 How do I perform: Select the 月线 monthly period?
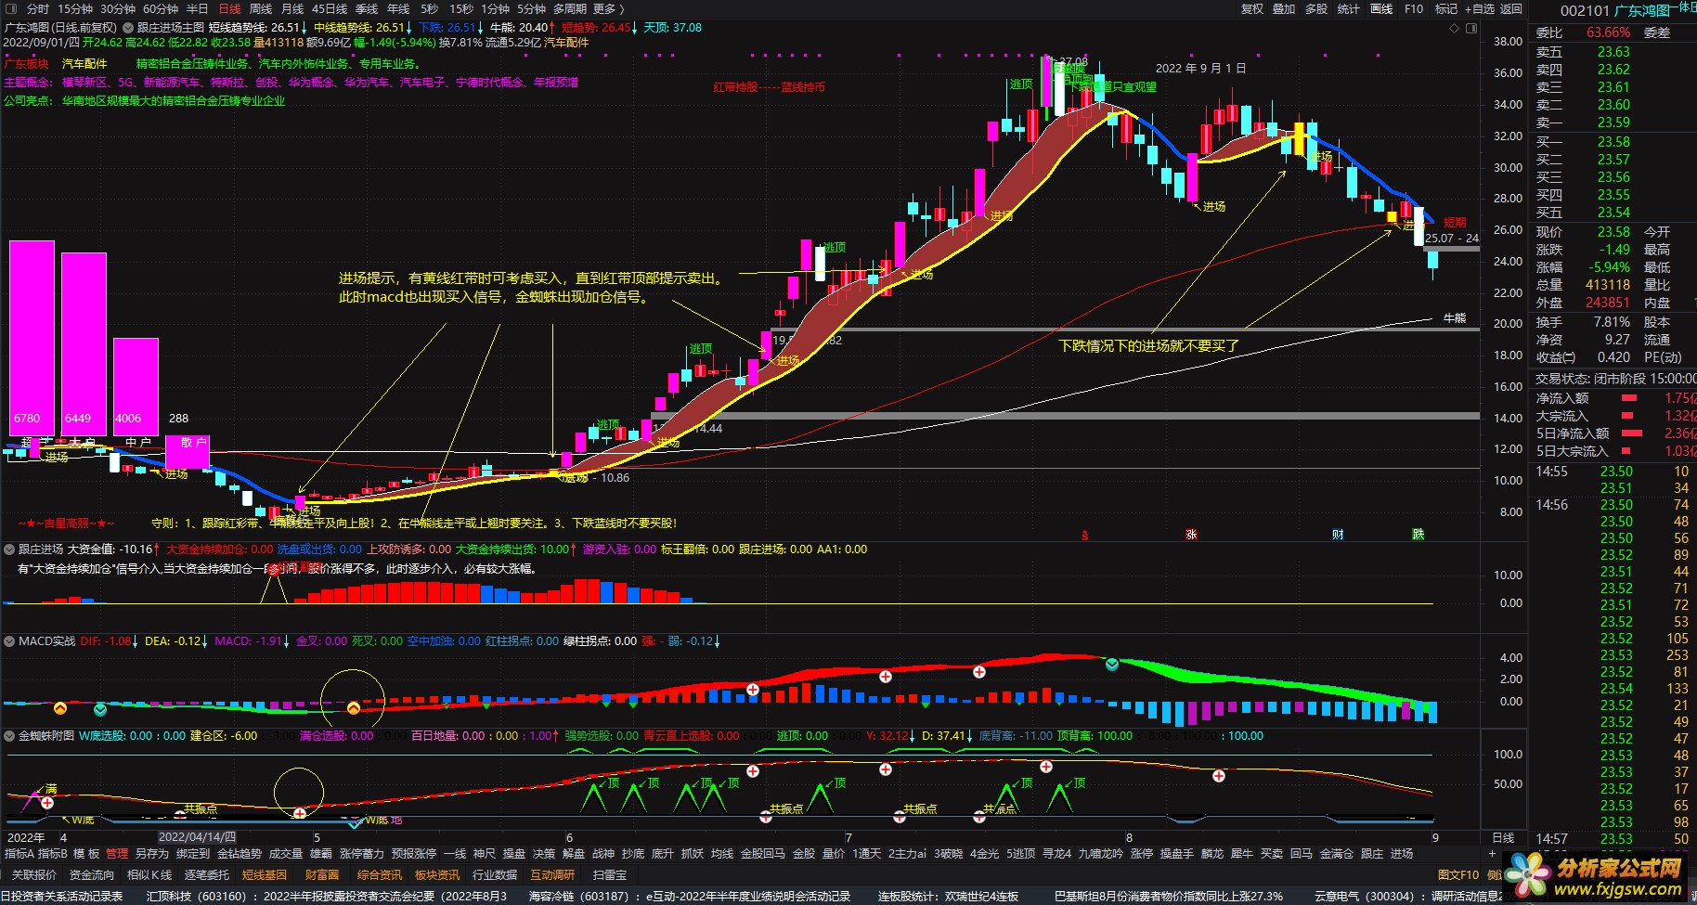(292, 8)
